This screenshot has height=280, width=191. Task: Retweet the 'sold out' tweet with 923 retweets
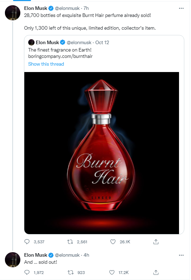pyautogui.click(x=70, y=273)
